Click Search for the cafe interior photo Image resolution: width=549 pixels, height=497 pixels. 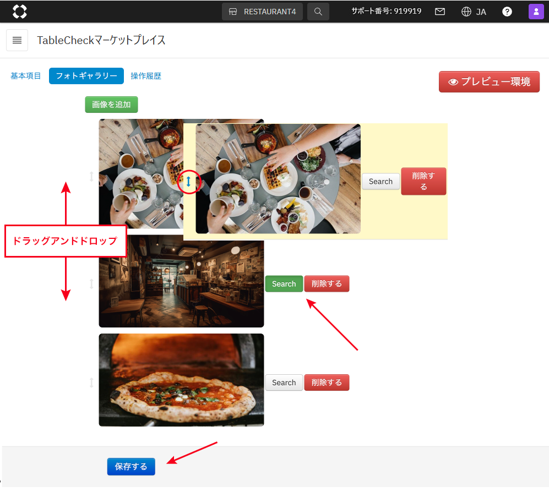pos(284,284)
